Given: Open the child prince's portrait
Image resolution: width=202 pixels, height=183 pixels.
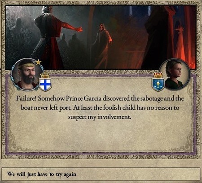Looking at the screenshot, I should 175,74.
